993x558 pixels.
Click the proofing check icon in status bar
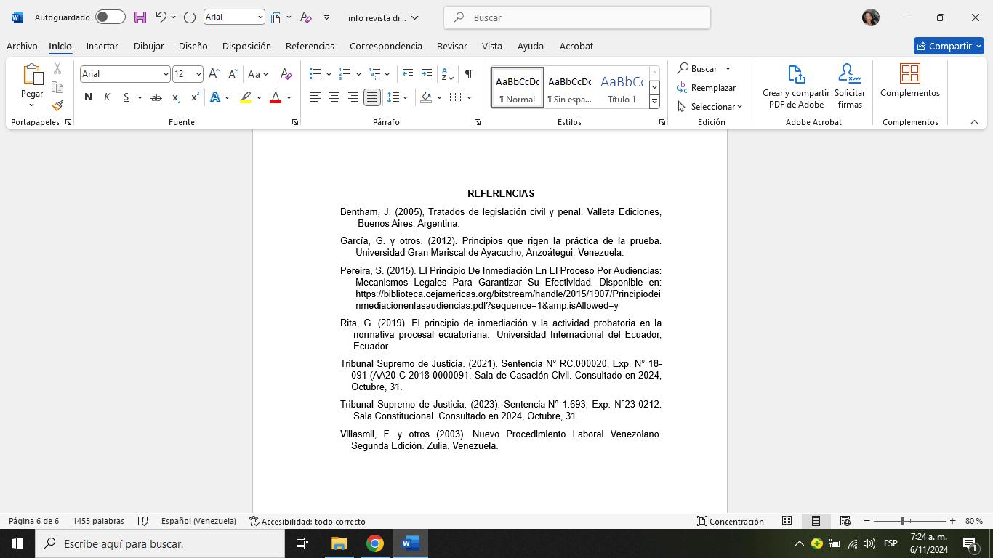143,521
